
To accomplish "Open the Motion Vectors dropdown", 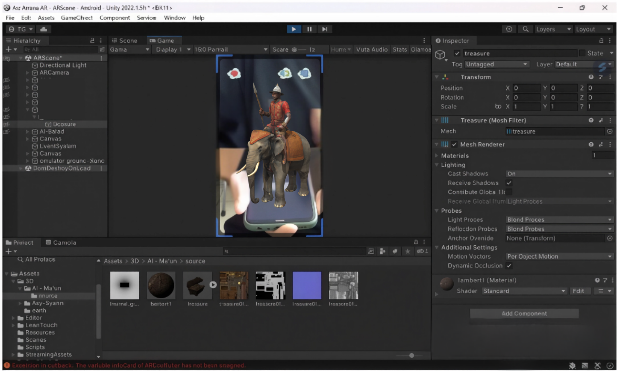I will (x=559, y=256).
